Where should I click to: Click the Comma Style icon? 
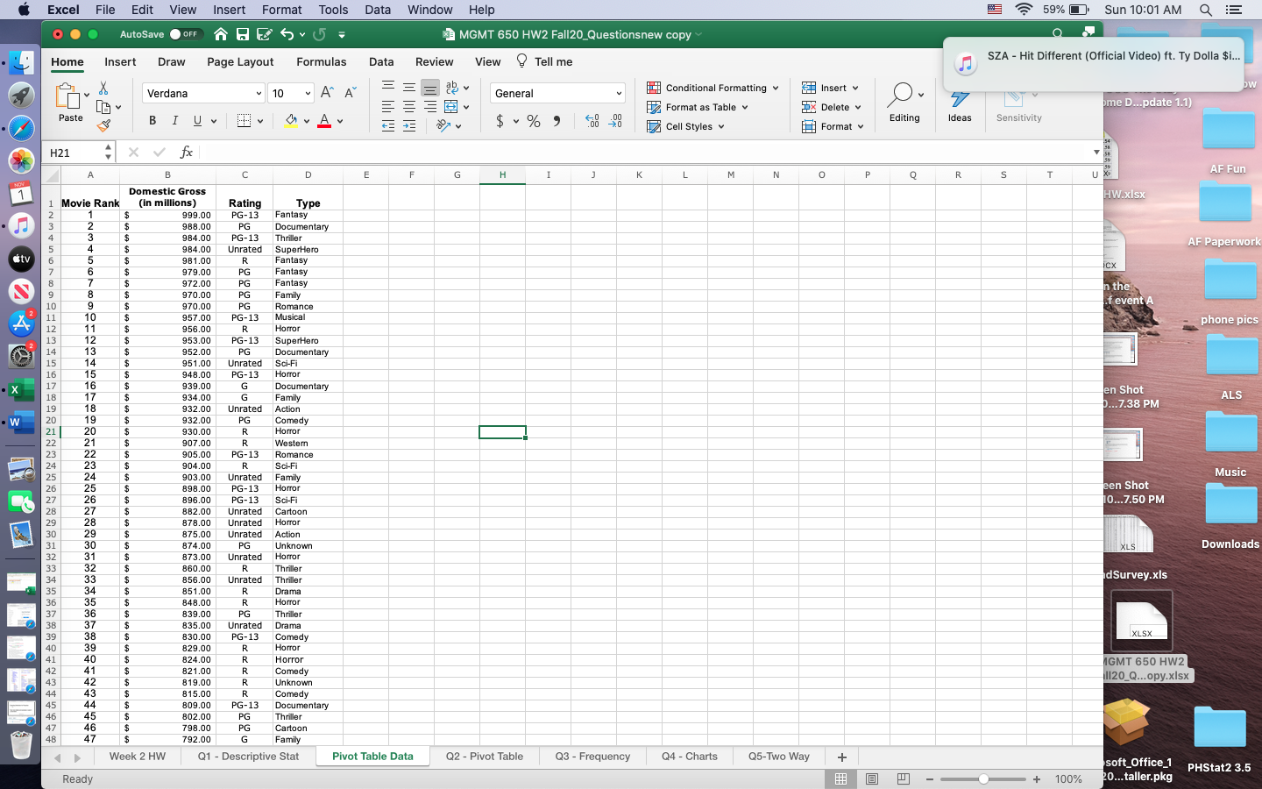[557, 121]
